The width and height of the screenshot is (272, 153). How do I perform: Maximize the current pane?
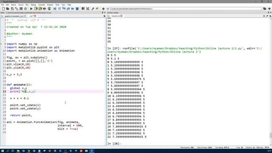tap(83, 8)
